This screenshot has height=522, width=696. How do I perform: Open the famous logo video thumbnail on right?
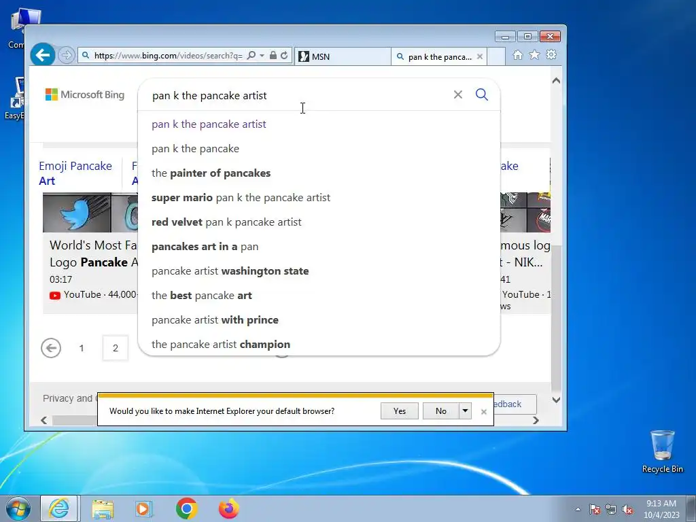click(525, 213)
